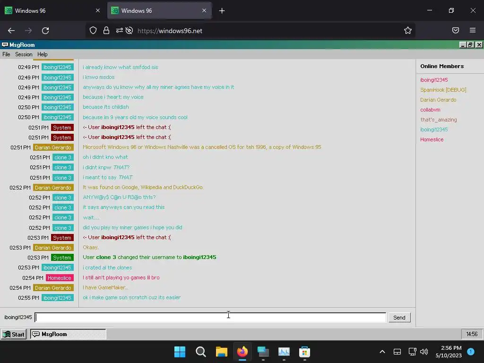
Task: Open the date and time 2:56 PM
Action: [x=449, y=352]
